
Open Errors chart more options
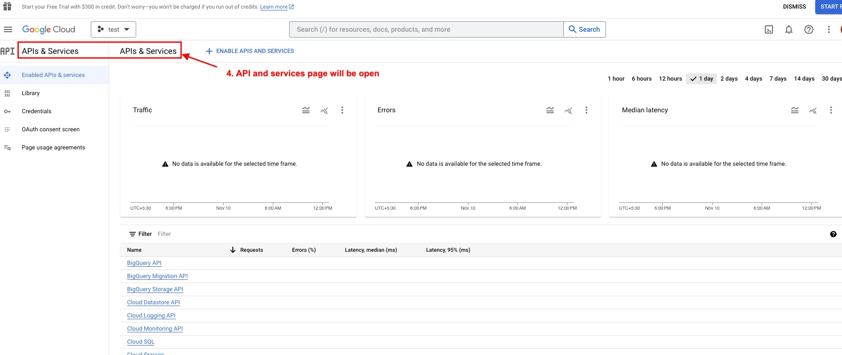click(x=586, y=110)
